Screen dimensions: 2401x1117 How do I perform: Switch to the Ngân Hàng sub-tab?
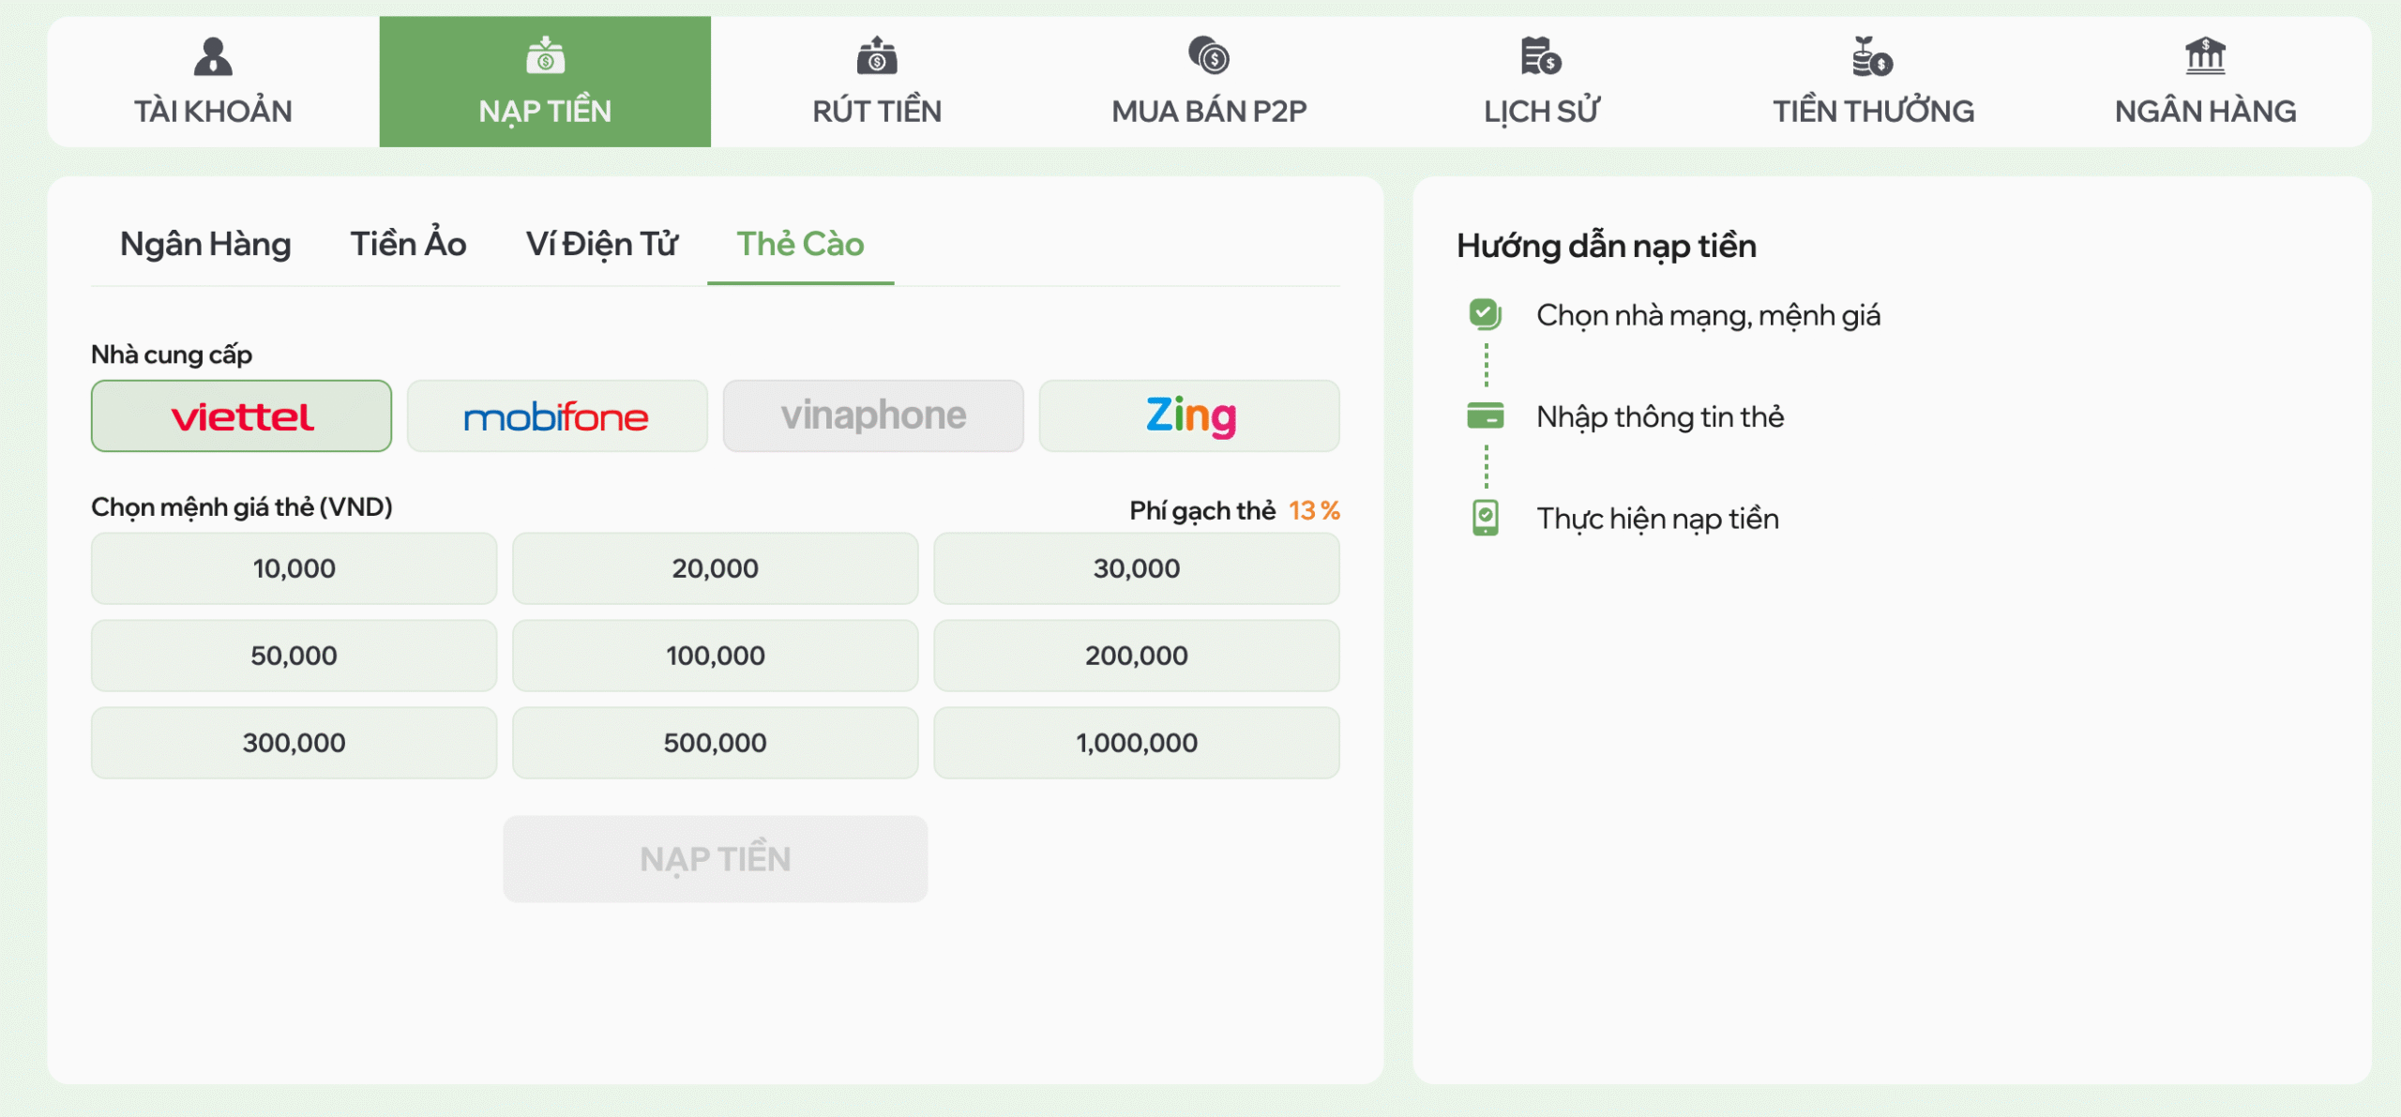click(205, 244)
